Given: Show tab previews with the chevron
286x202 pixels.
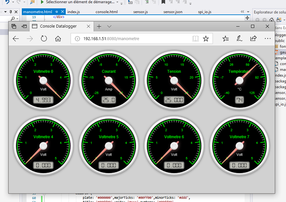Looking at the screenshot, I should pos(109,26).
